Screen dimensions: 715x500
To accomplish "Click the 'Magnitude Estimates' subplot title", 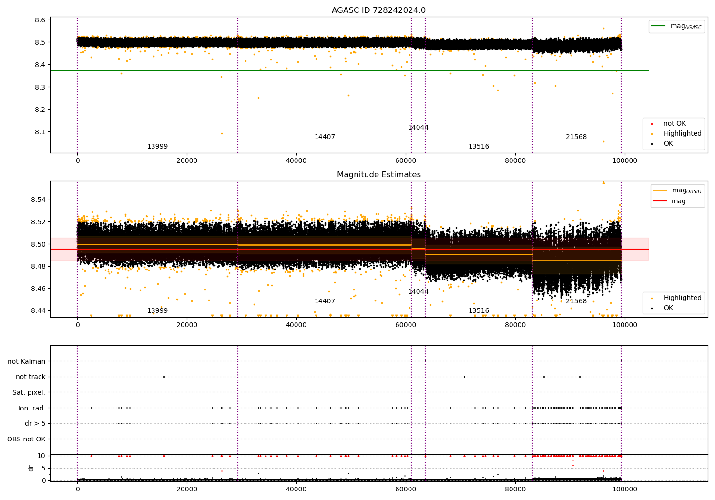I will coord(378,175).
